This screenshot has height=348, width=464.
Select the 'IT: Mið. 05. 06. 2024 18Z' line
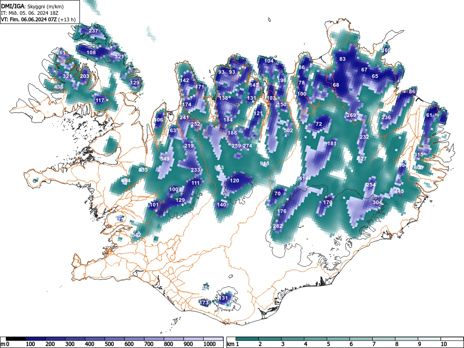(30, 13)
